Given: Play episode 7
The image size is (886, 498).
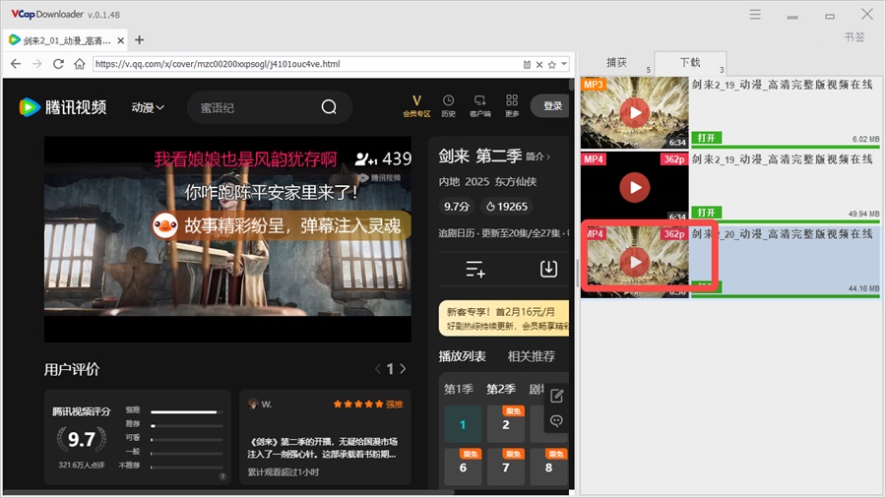Looking at the screenshot, I should [506, 467].
